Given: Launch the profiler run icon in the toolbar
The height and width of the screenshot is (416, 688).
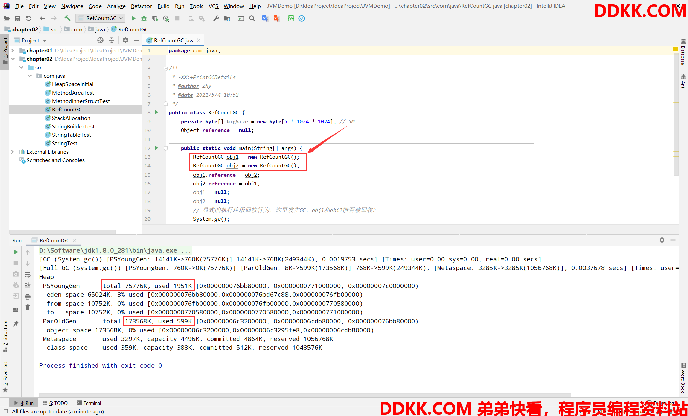Looking at the screenshot, I should point(166,18).
